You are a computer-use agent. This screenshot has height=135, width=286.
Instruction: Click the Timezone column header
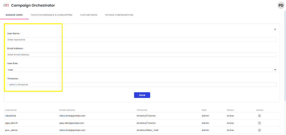tap(142, 110)
